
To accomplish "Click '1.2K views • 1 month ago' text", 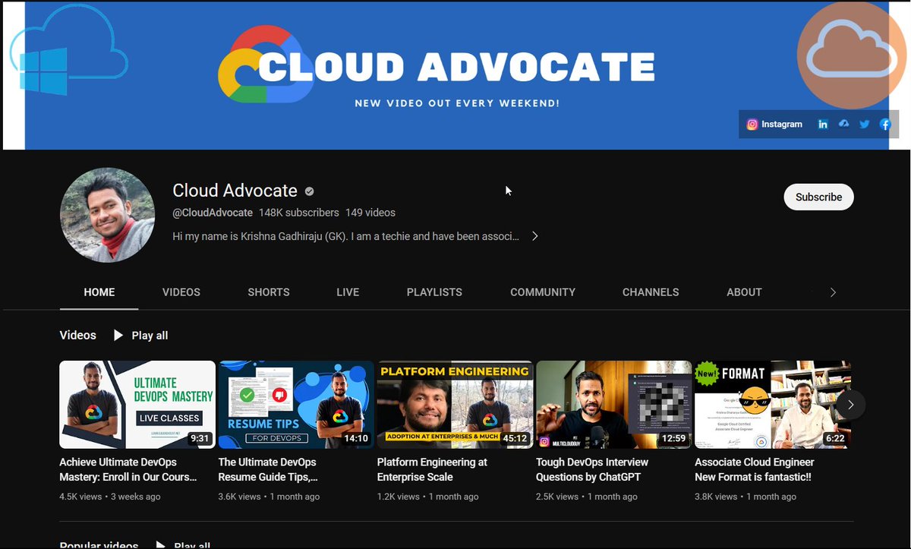I will click(428, 497).
